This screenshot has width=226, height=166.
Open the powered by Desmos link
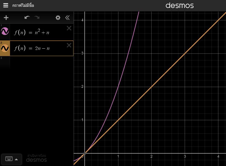[36, 158]
